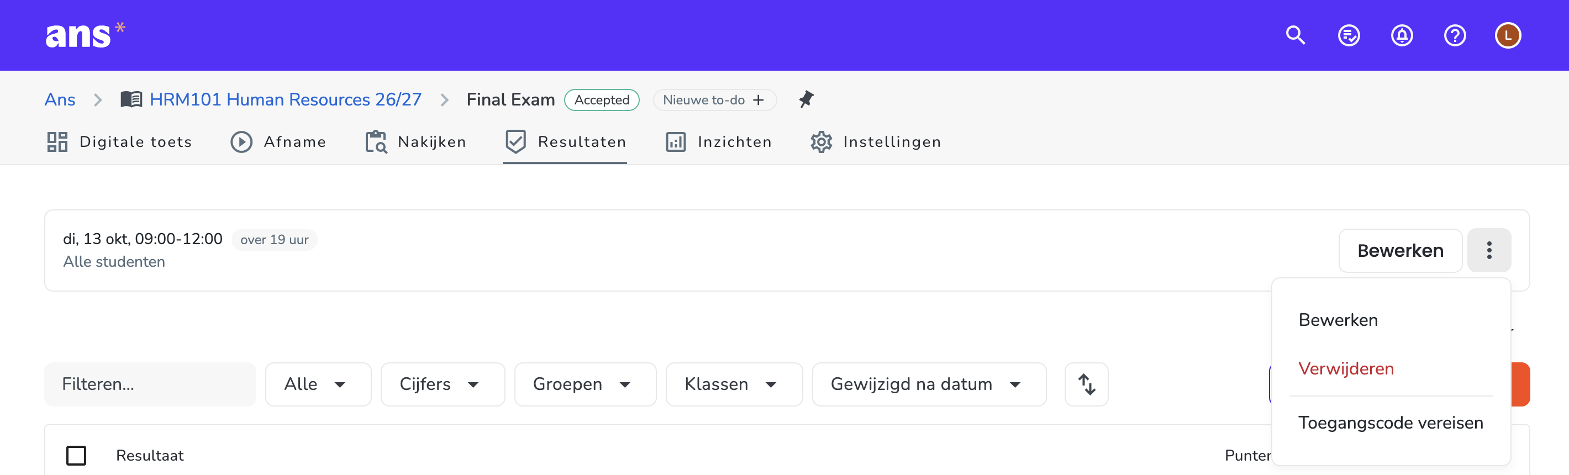Open the help question mark icon
Viewport: 1569px width, 475px height.
pyautogui.click(x=1455, y=35)
